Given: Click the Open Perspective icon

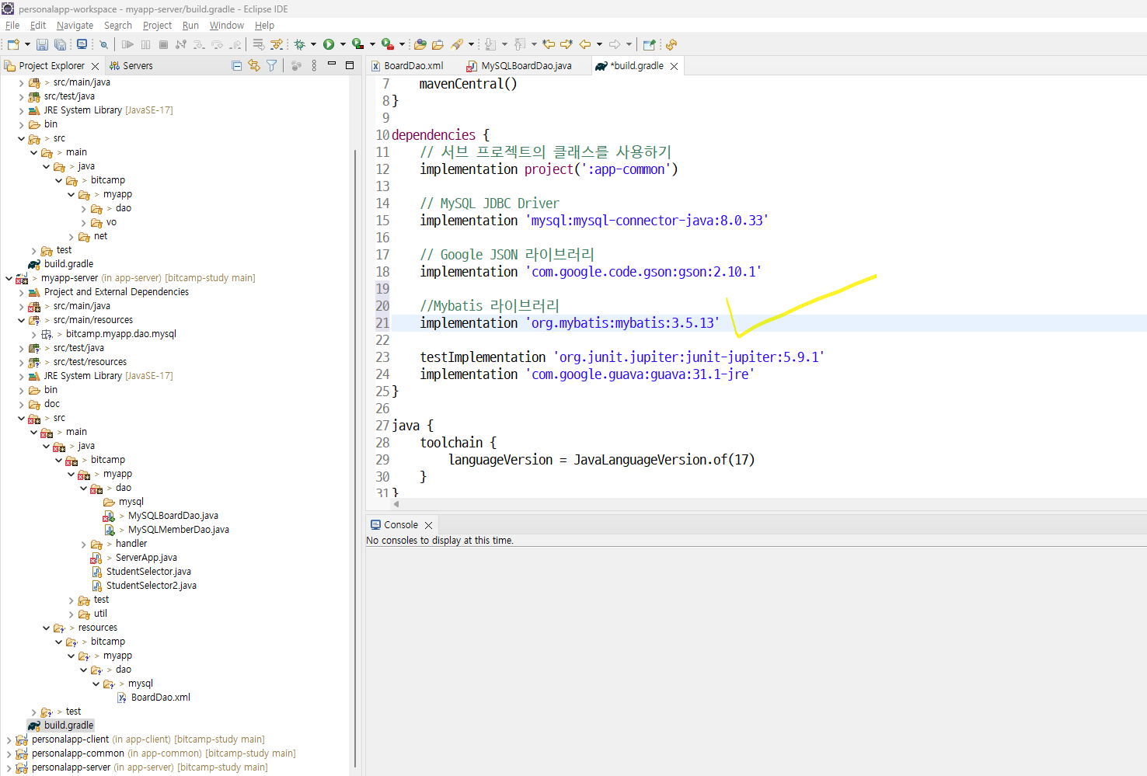Looking at the screenshot, I should pyautogui.click(x=650, y=44).
